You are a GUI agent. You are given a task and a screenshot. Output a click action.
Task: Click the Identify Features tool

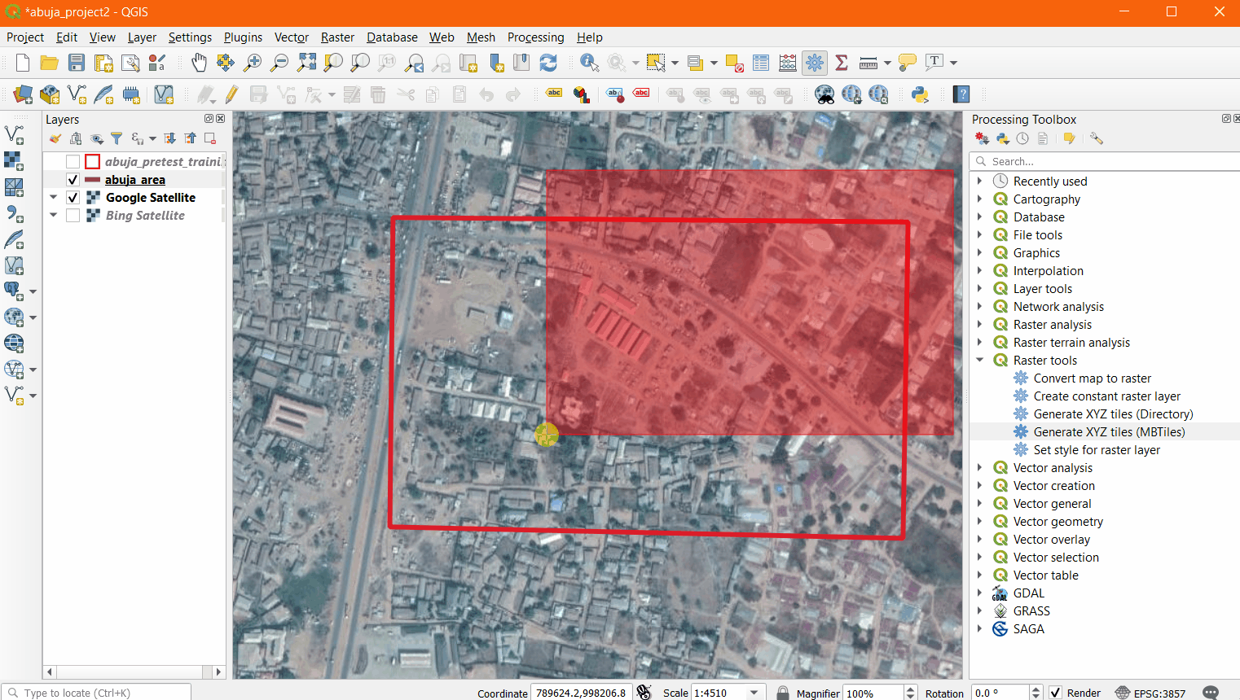tap(589, 63)
